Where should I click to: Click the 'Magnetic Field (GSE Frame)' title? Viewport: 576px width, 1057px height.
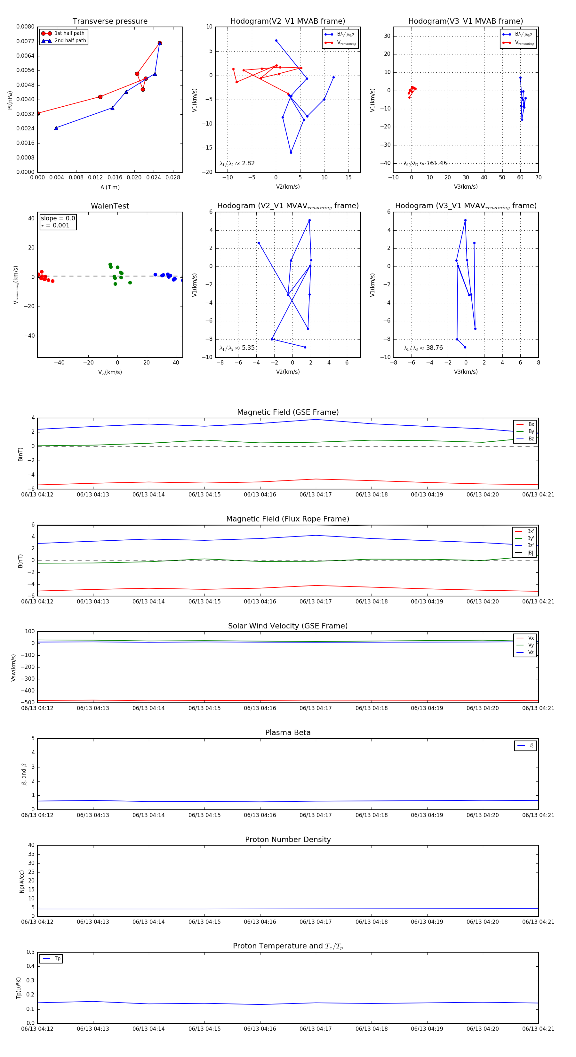[x=288, y=412]
